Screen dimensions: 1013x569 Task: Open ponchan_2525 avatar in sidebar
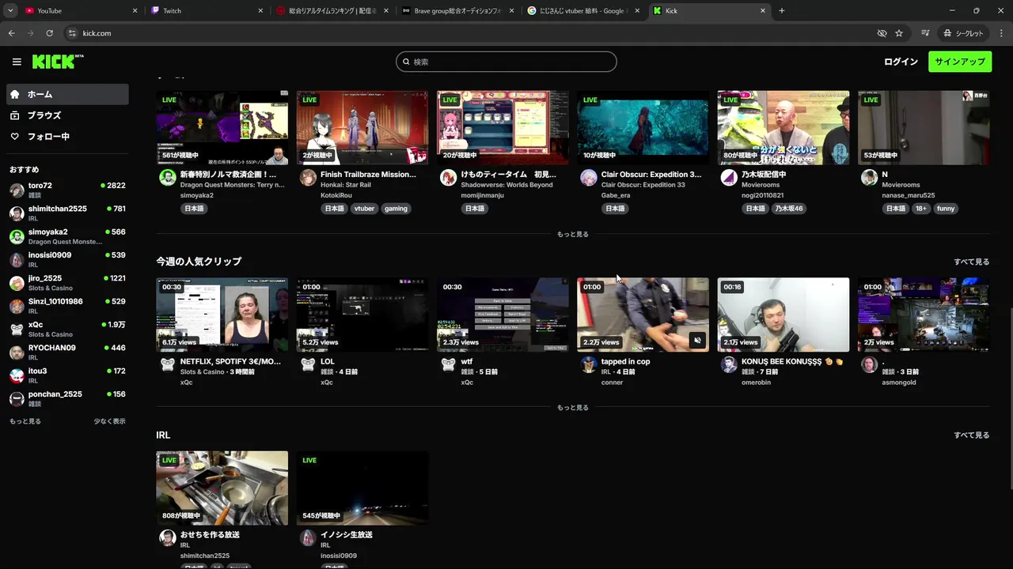[17, 398]
